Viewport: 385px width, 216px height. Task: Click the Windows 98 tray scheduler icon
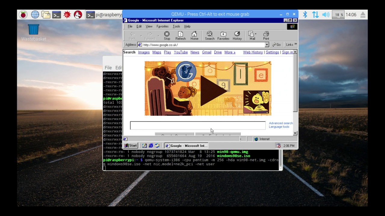pyautogui.click(x=278, y=146)
